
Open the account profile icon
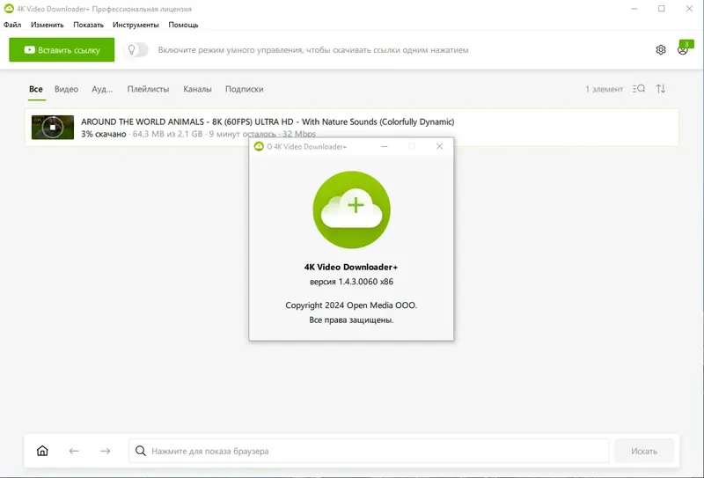point(683,50)
